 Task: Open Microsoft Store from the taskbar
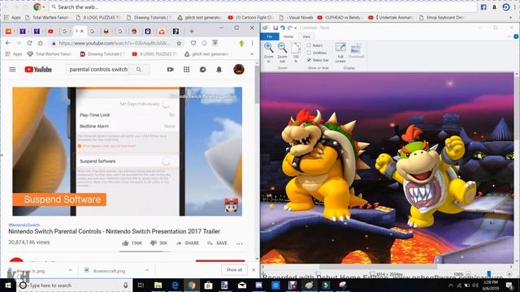208,286
